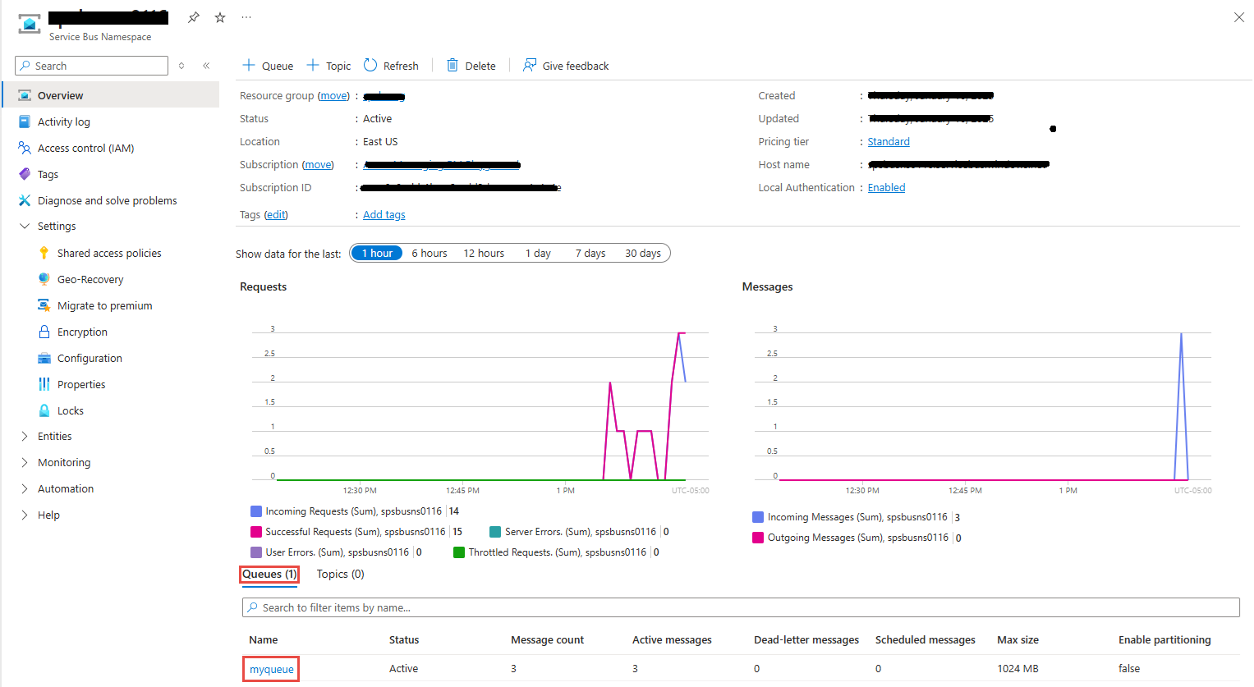Open the Standard pricing tier link
Image resolution: width=1254 pixels, height=687 pixels.
(889, 141)
